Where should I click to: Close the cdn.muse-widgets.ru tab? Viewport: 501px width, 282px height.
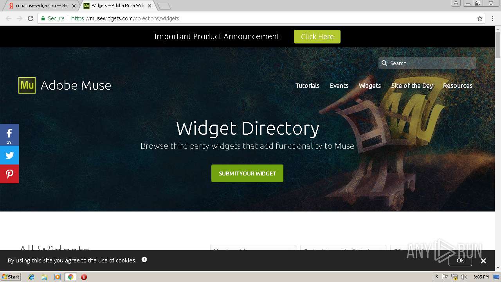pyautogui.click(x=74, y=6)
